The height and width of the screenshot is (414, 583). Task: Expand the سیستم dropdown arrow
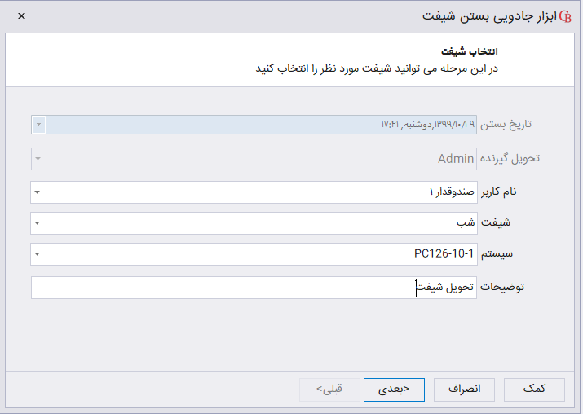pyautogui.click(x=38, y=254)
